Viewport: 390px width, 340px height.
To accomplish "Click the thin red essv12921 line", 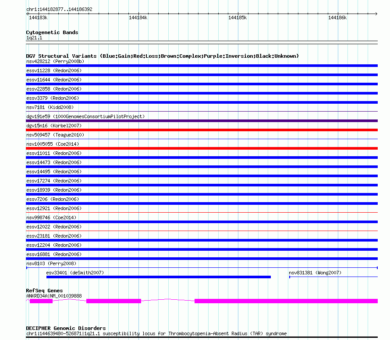I will click(x=202, y=213).
